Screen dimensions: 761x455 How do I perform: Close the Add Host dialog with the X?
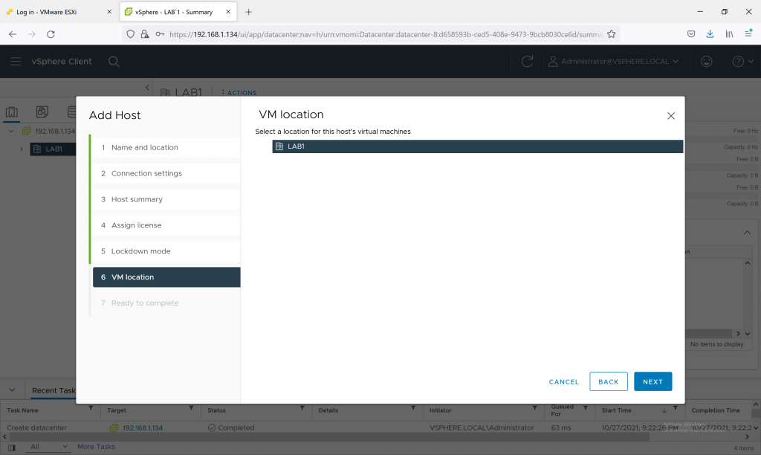pos(671,116)
